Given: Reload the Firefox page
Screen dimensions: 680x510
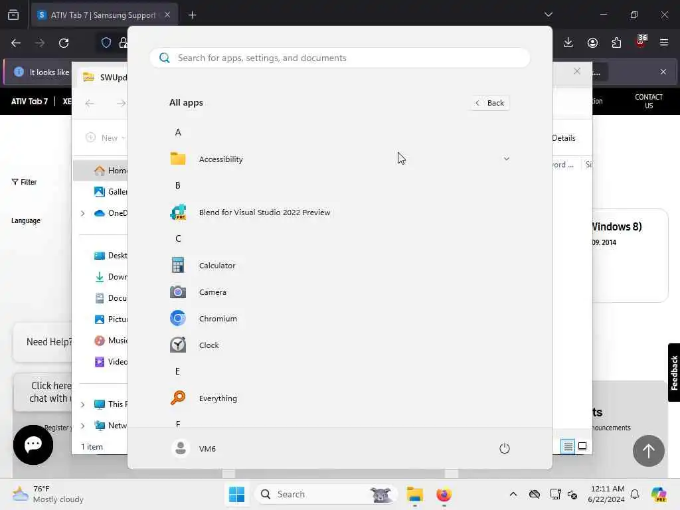Looking at the screenshot, I should 64,43.
